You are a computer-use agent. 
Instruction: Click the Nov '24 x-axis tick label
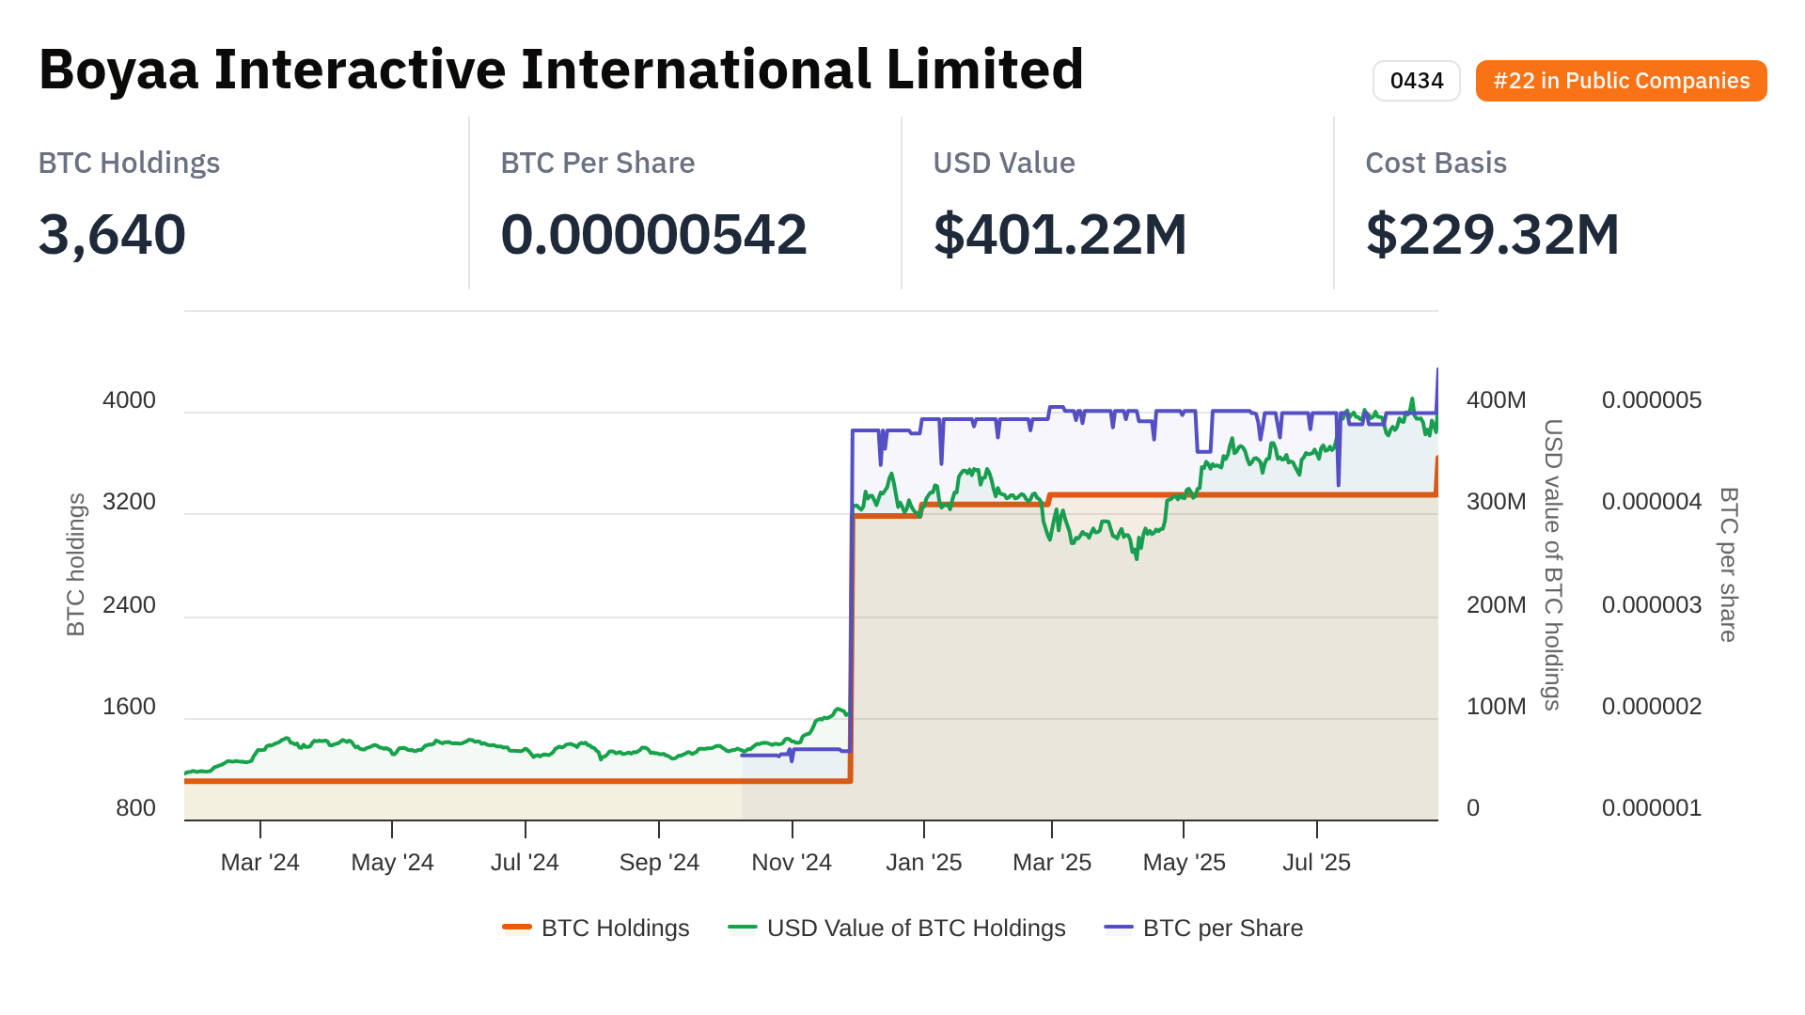(792, 862)
